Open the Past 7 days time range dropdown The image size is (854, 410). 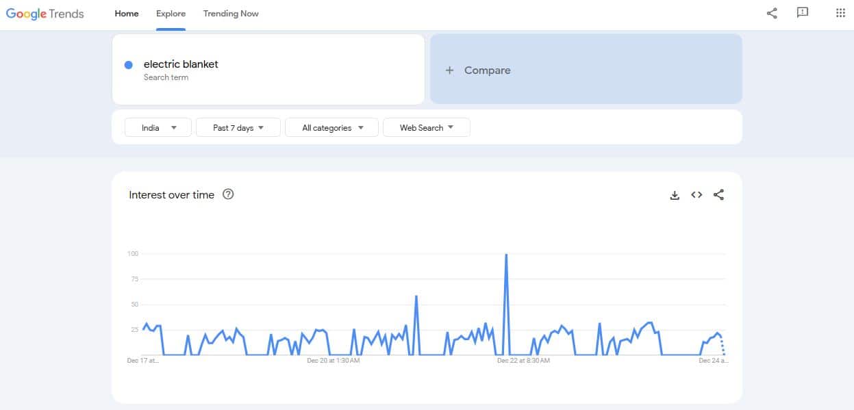coord(238,128)
